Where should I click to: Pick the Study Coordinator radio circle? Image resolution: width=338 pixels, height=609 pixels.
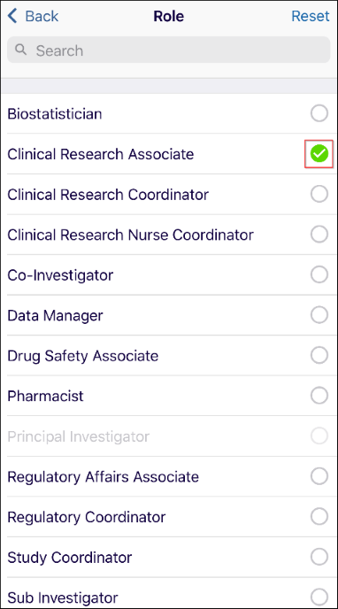pos(319,558)
